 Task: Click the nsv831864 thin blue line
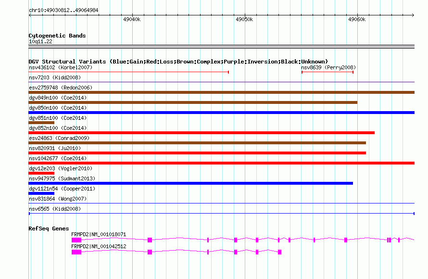pyautogui.click(x=221, y=203)
